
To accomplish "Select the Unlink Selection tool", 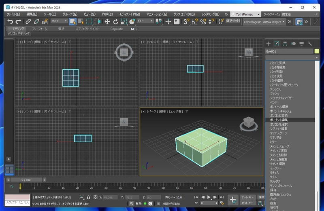I will pyautogui.click(x=36, y=21).
